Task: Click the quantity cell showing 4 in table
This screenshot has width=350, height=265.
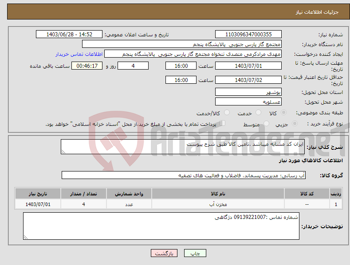Action: coord(83,204)
